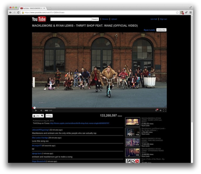201x174 pixels.
Task: Click Sign out
Action: [x=163, y=19]
